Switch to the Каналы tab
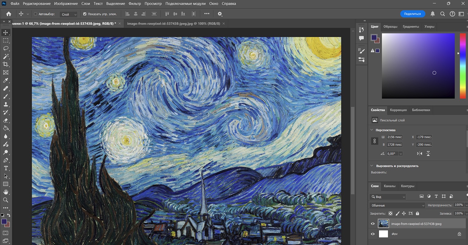468x245 pixels. tap(390, 186)
